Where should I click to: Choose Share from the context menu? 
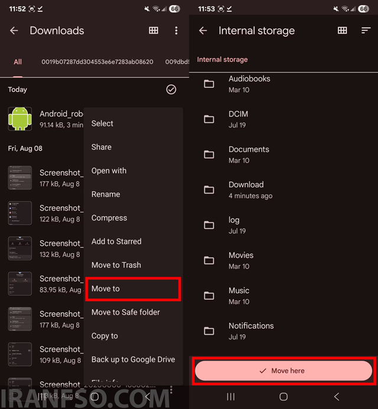(x=133, y=147)
